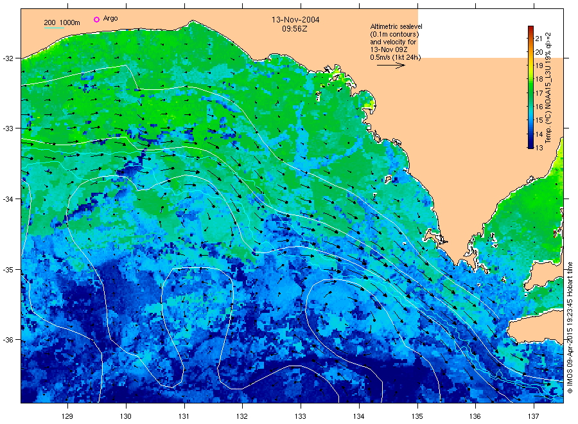Click longitude label 134
Viewport: 578px width, 424px height.
[x=358, y=416]
